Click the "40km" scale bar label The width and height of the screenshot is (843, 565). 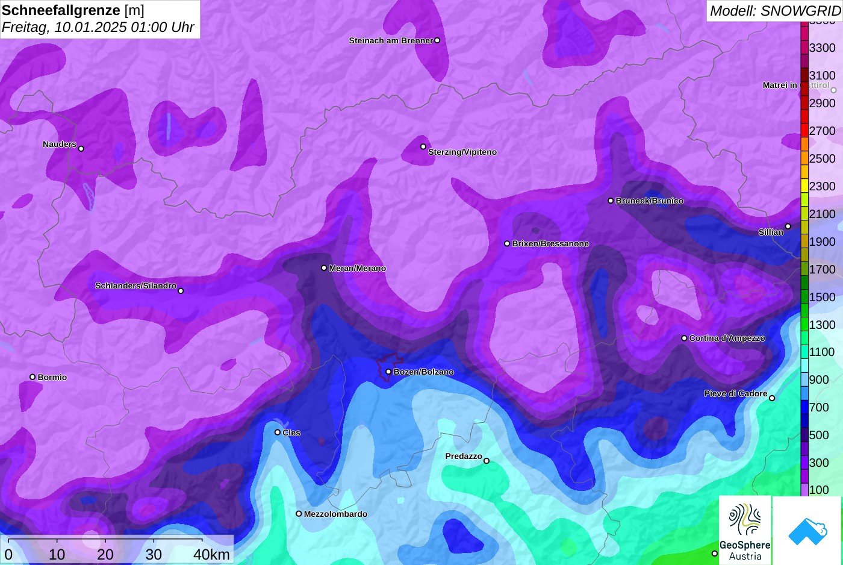pyautogui.click(x=211, y=554)
